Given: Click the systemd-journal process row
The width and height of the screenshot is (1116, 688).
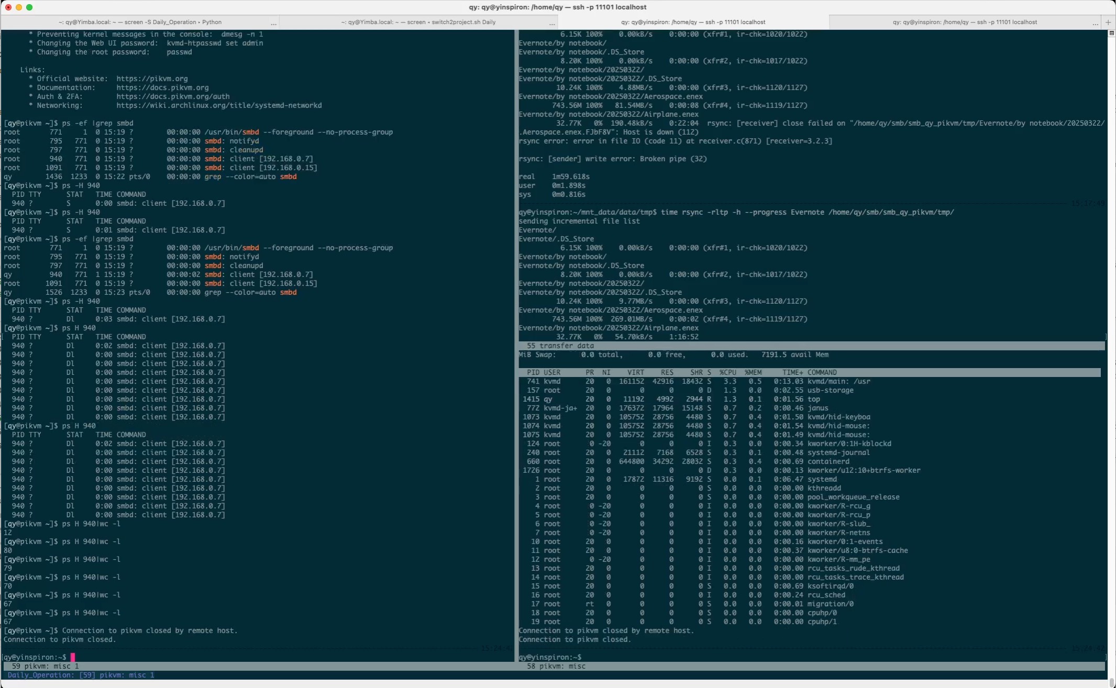Looking at the screenshot, I should 698,452.
